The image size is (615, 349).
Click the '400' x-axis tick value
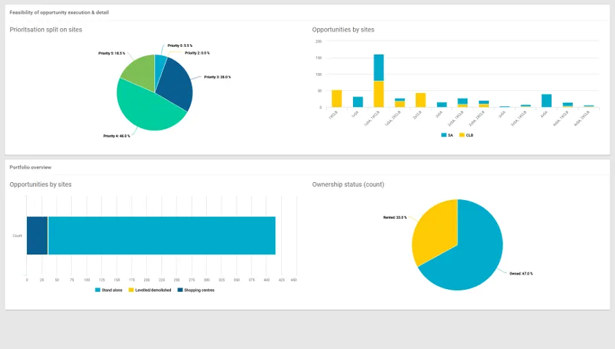point(267,280)
